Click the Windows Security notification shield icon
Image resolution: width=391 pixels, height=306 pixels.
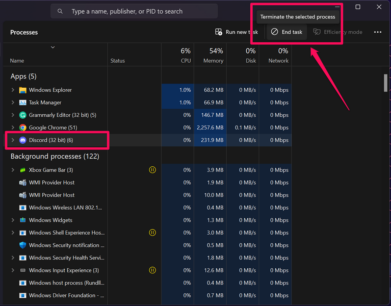coord(22,245)
